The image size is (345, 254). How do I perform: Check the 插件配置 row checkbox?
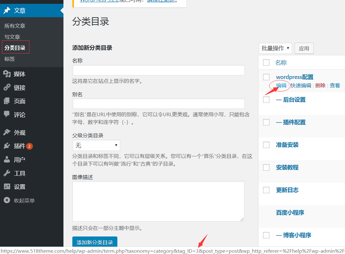click(266, 122)
